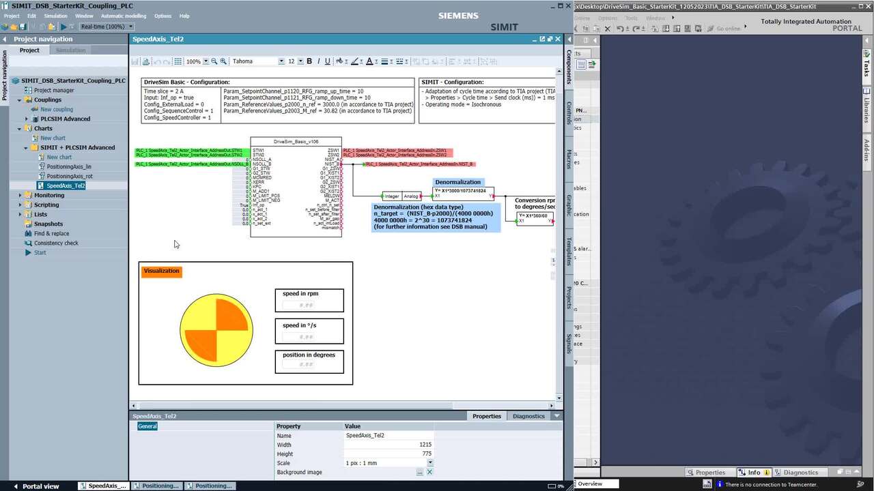Switch to the Diagnostics tab
This screenshot has width=874, height=491.
click(528, 416)
